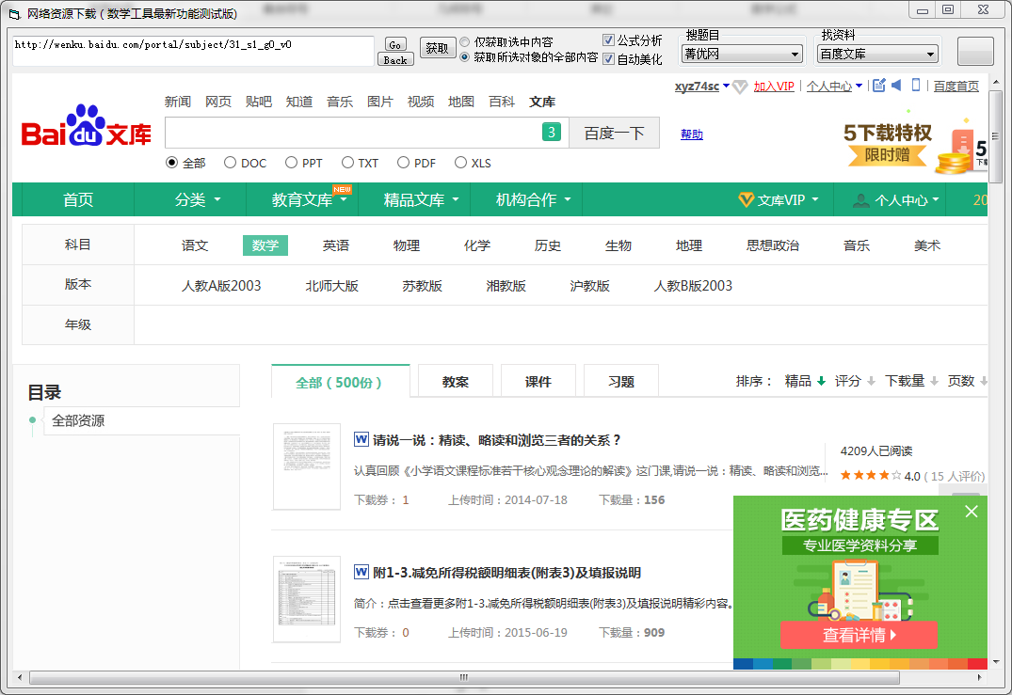
Task: Click Word icon beside 附1-3 document title
Action: 361,572
